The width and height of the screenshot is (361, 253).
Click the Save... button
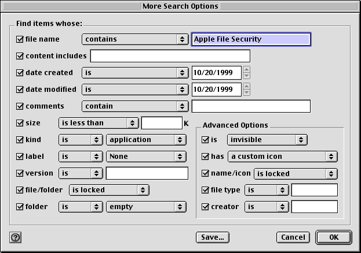coord(213,237)
